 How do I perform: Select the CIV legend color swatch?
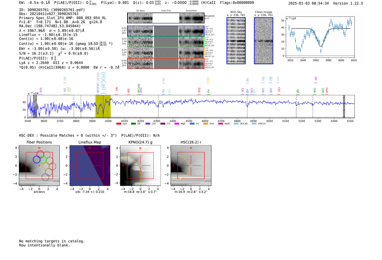[148, 124]
